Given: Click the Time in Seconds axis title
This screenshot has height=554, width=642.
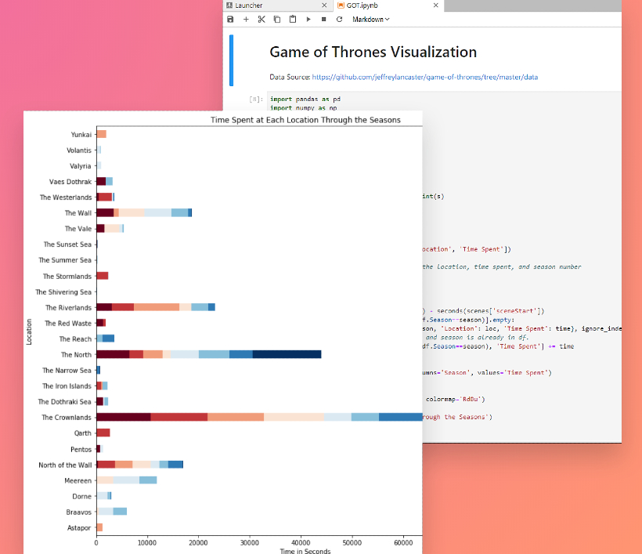Looking at the screenshot, I should click(305, 551).
